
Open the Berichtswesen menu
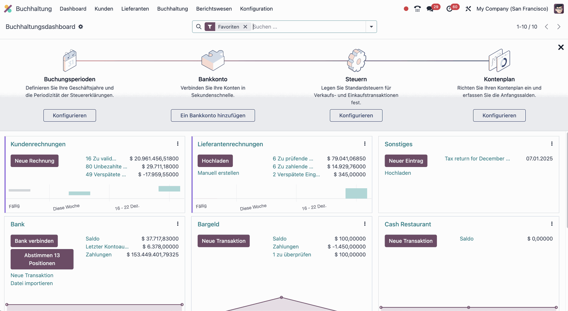pyautogui.click(x=214, y=9)
